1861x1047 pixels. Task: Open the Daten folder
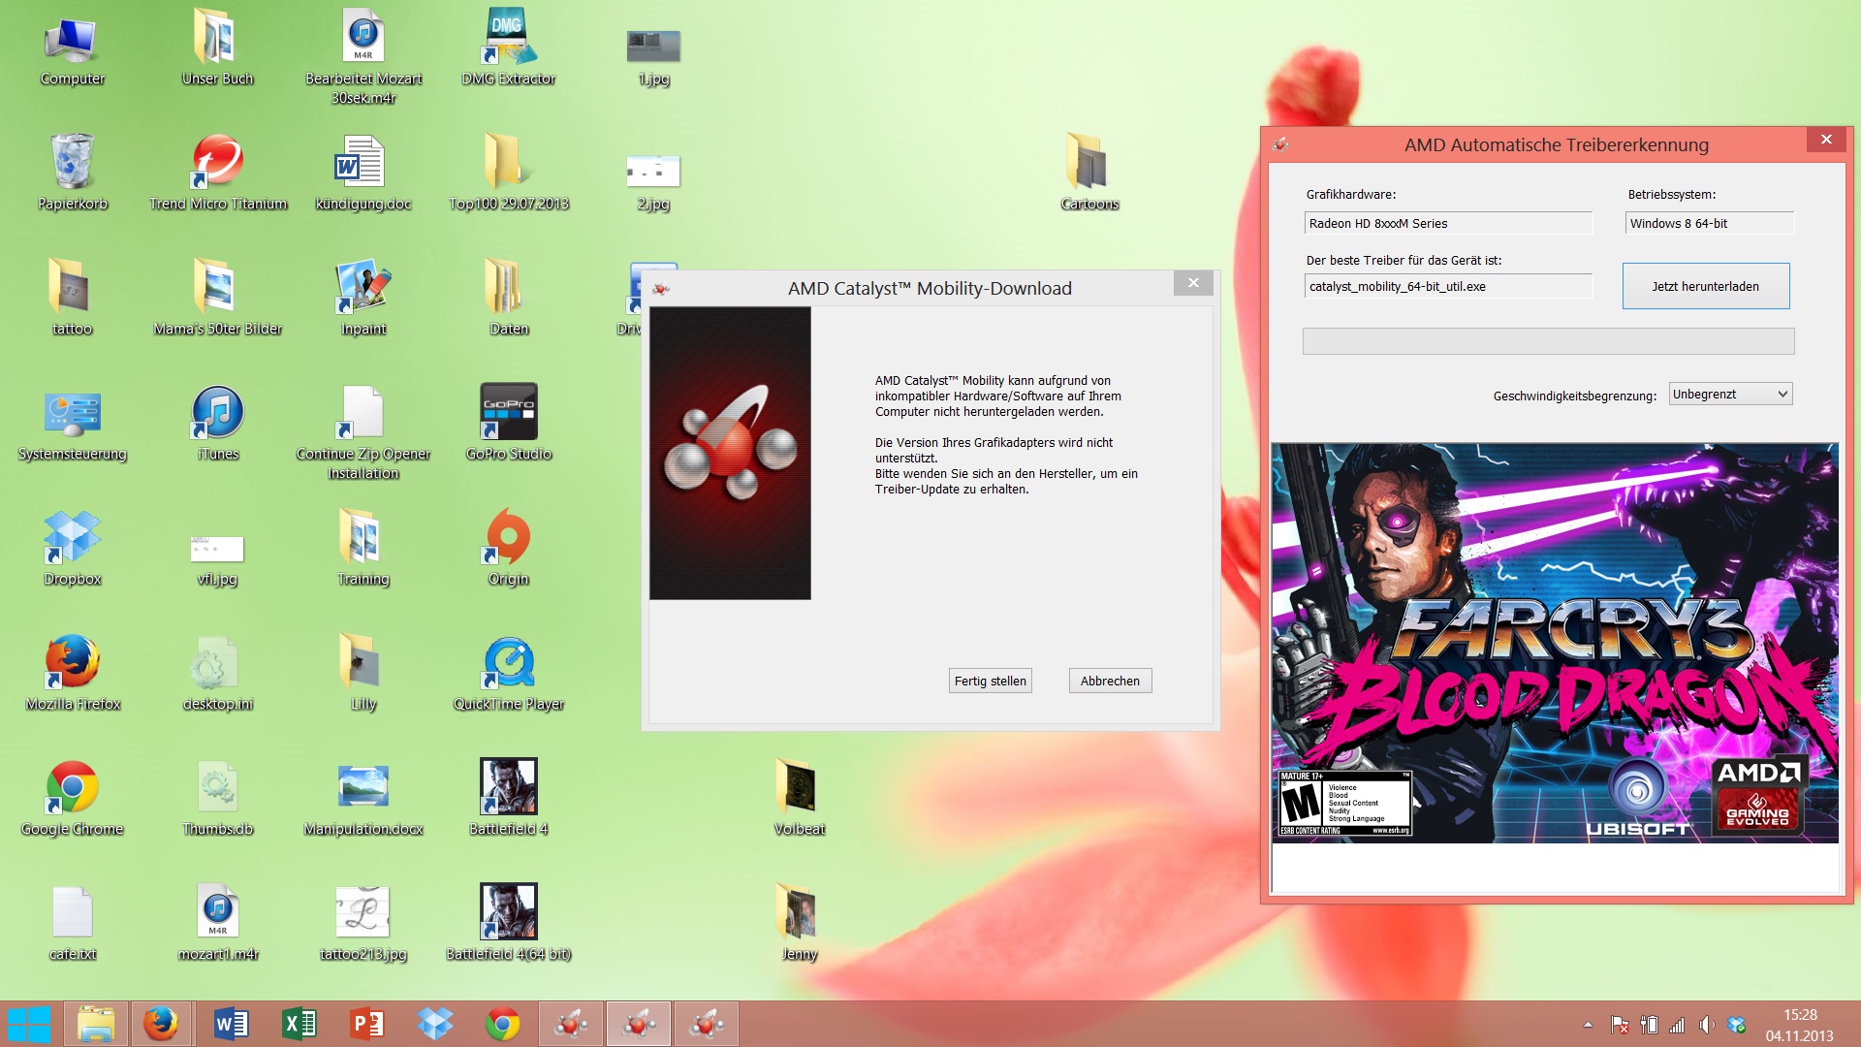point(508,298)
